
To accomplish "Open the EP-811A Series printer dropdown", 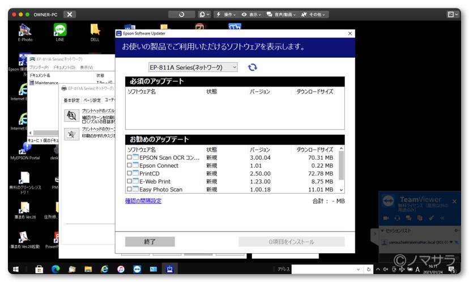I will [193, 67].
